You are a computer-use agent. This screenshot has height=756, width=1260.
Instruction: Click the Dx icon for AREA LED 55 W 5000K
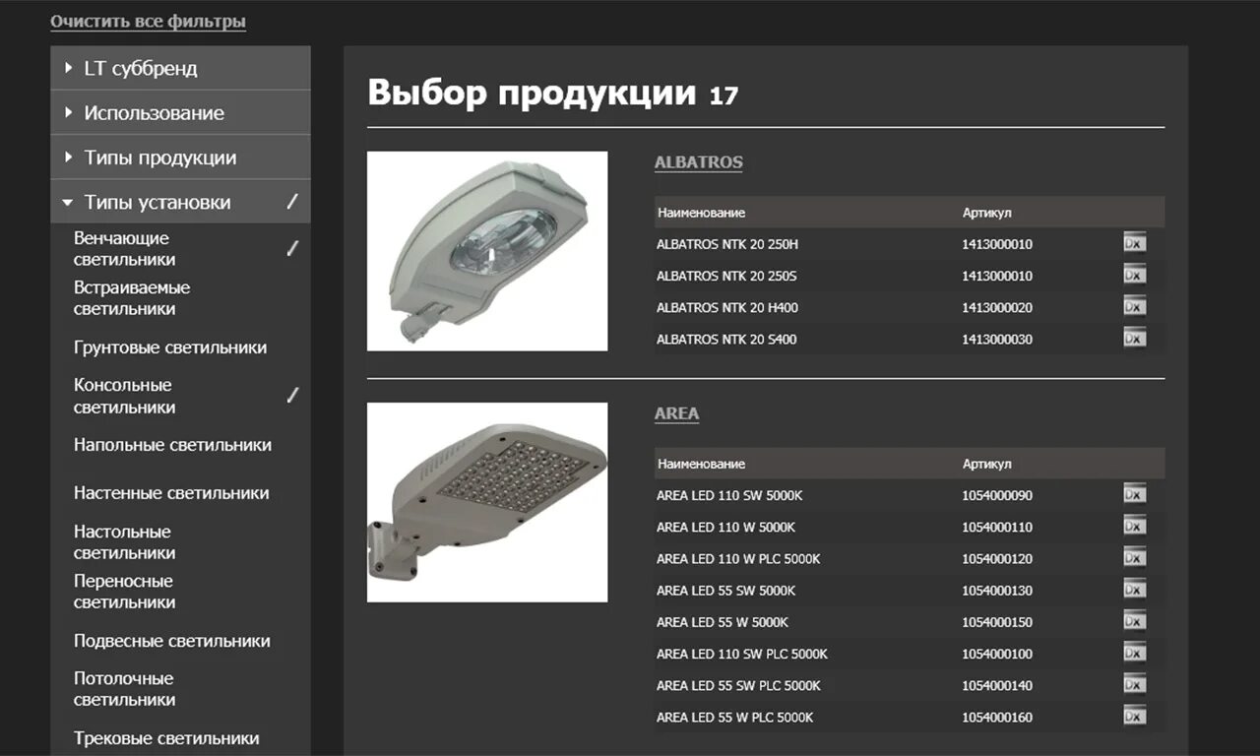tap(1133, 621)
